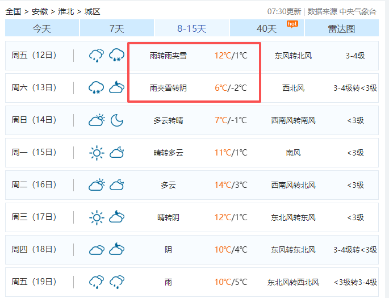Image resolution: width=389 pixels, height=298 pixels.
Task: Click the 东风转东北风 wind direction
Action: pos(293,250)
